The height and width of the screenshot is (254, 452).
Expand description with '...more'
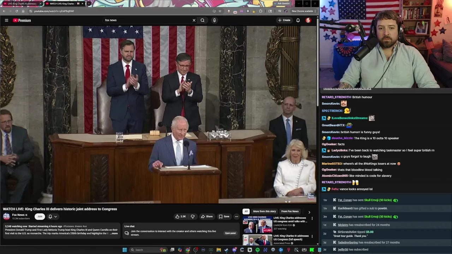click(114, 234)
